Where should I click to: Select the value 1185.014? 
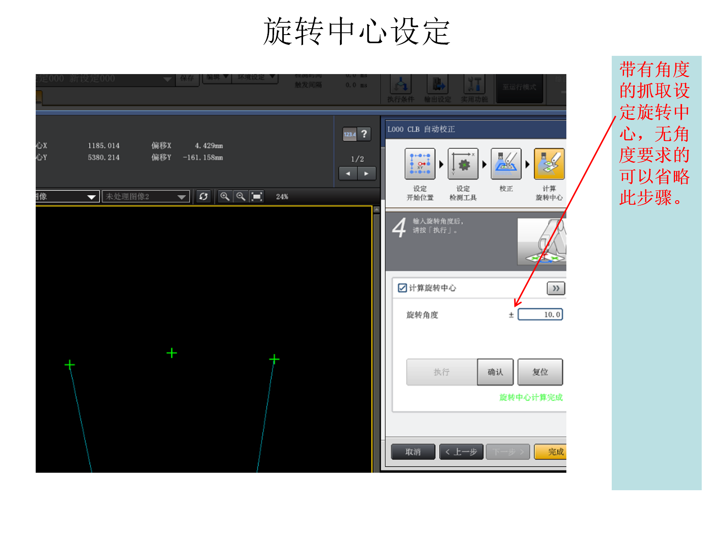click(x=104, y=146)
